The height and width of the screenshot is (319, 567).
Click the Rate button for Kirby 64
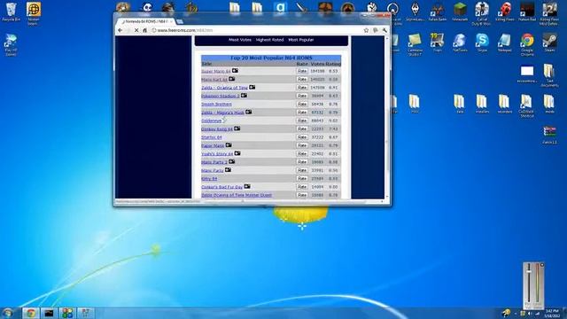(x=302, y=179)
